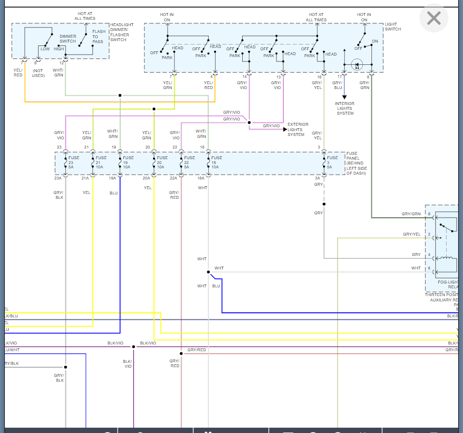This screenshot has width=463, height=433.
Task: Click the Dimmer Switch label
Action: (x=68, y=39)
